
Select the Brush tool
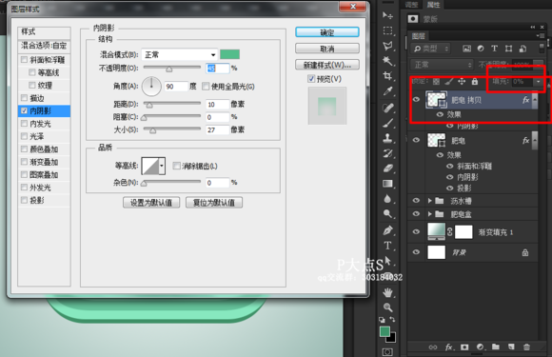(x=387, y=123)
